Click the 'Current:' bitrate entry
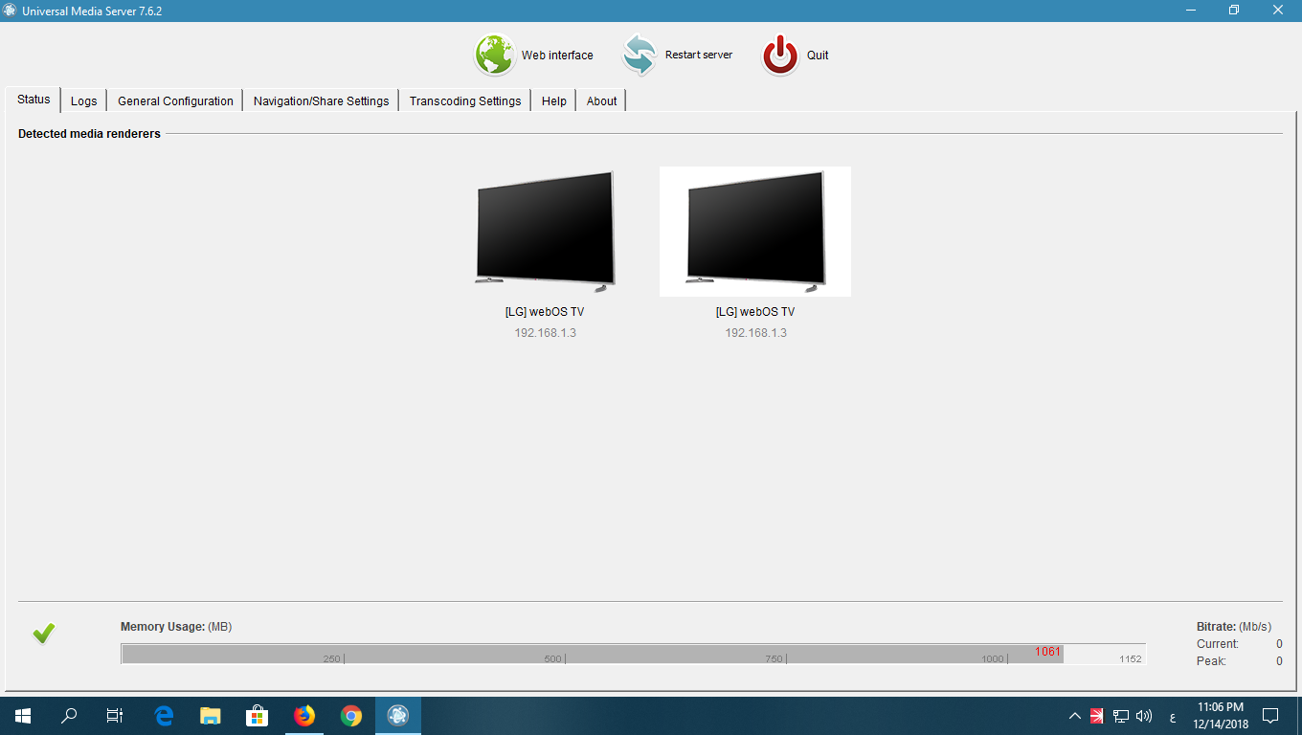The height and width of the screenshot is (735, 1302). (x=1218, y=644)
